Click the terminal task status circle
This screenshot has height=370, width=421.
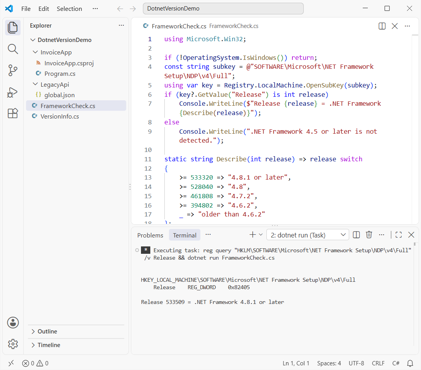click(x=137, y=250)
